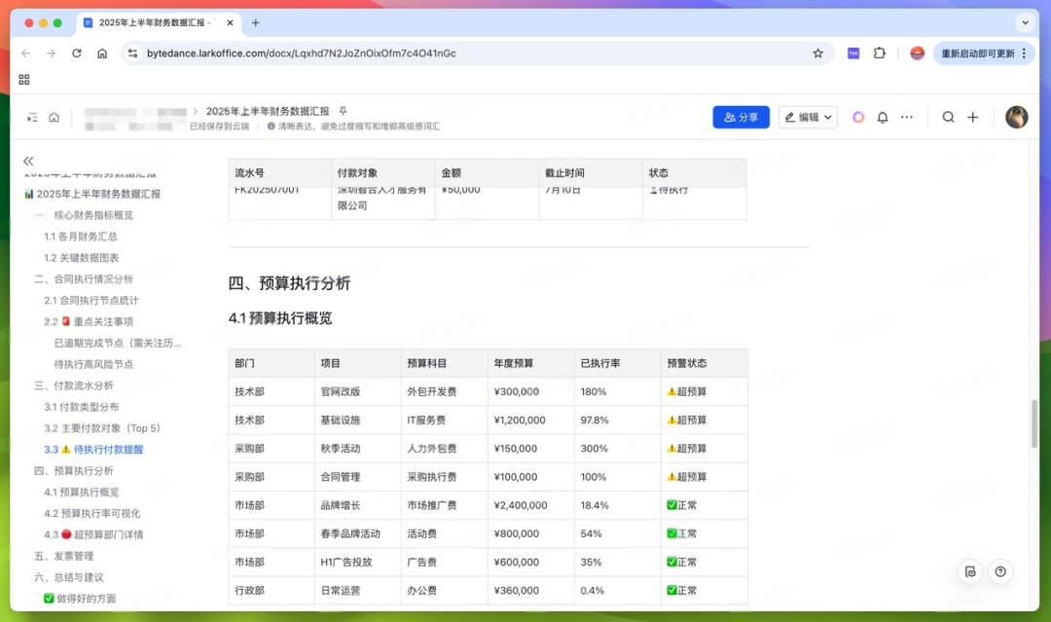Click the home icon in document header

pos(54,118)
